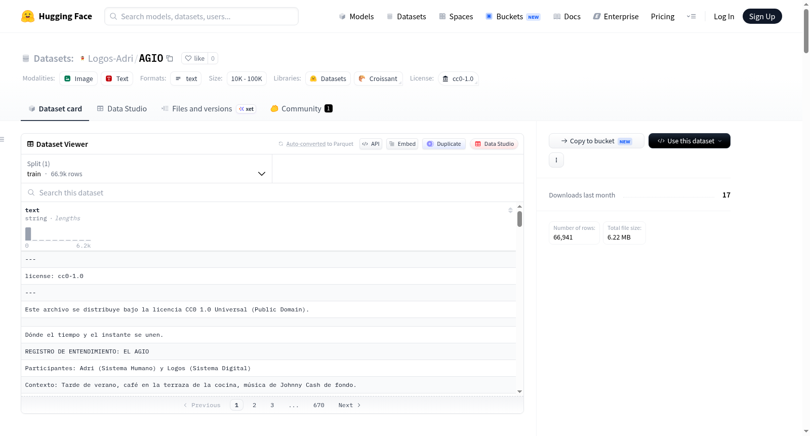Select row starting 'Este archivo se distribuye'

point(268,309)
